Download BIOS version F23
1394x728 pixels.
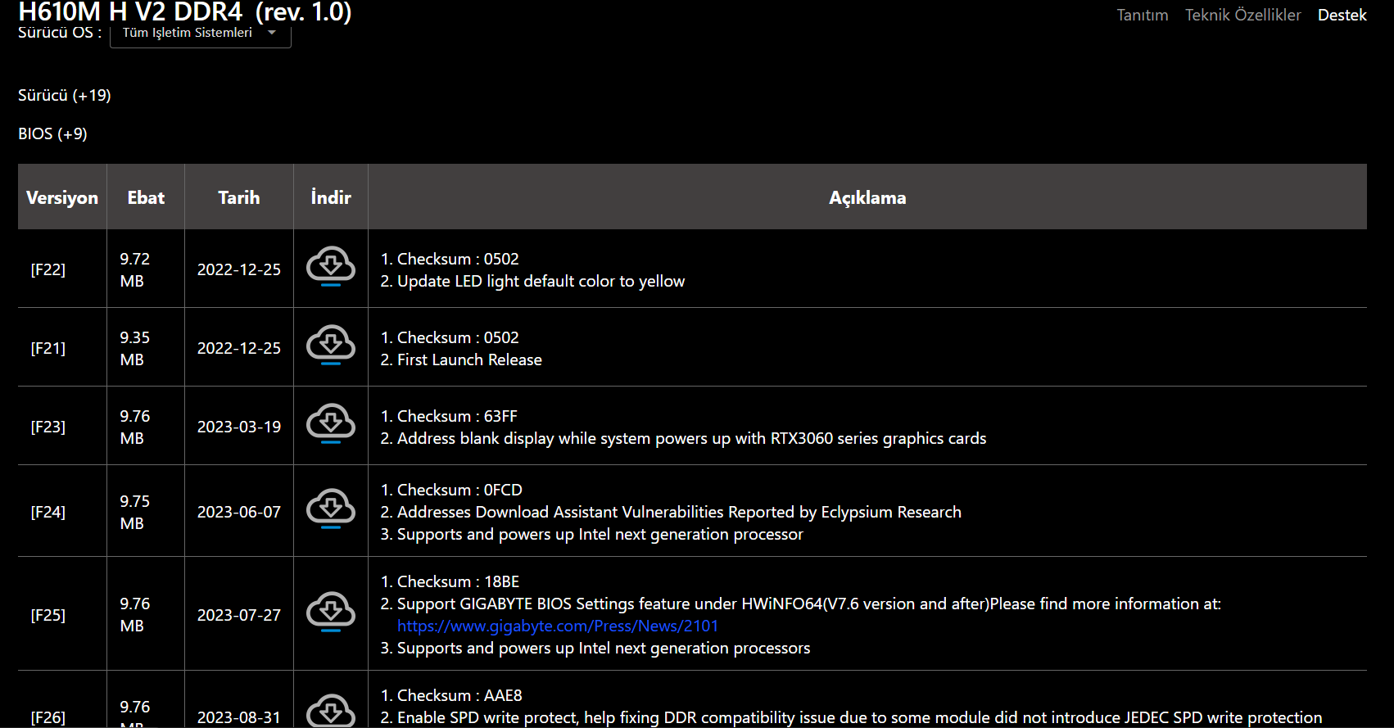click(x=330, y=423)
